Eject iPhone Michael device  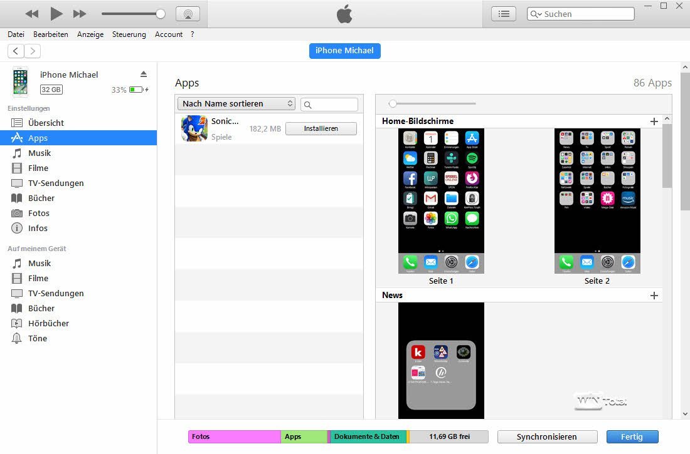tap(143, 74)
